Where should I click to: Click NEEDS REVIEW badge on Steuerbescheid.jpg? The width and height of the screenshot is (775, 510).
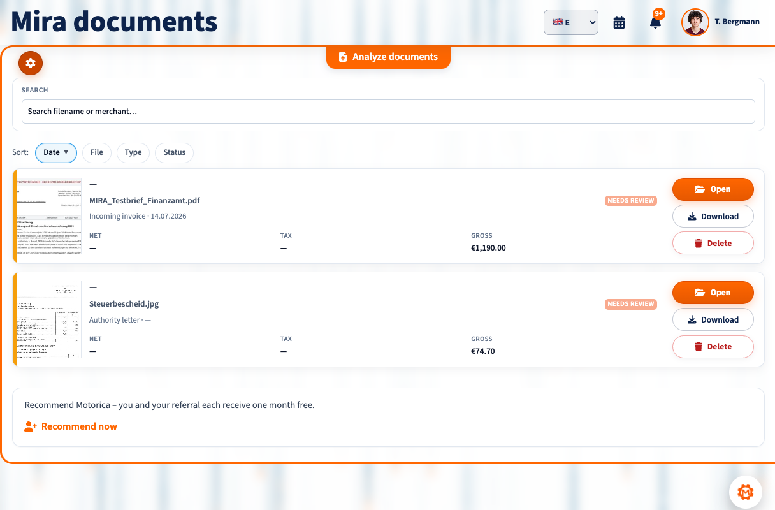[631, 304]
